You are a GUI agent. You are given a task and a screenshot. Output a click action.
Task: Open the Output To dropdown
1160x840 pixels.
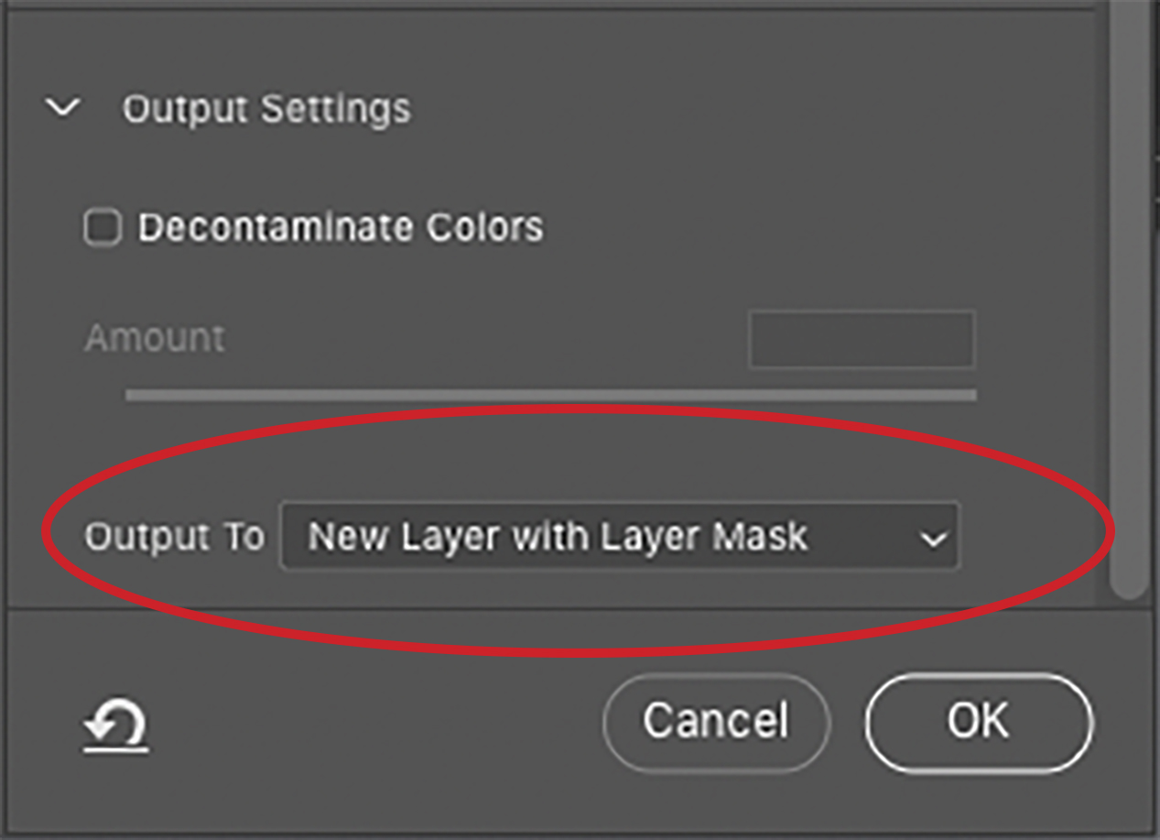619,536
